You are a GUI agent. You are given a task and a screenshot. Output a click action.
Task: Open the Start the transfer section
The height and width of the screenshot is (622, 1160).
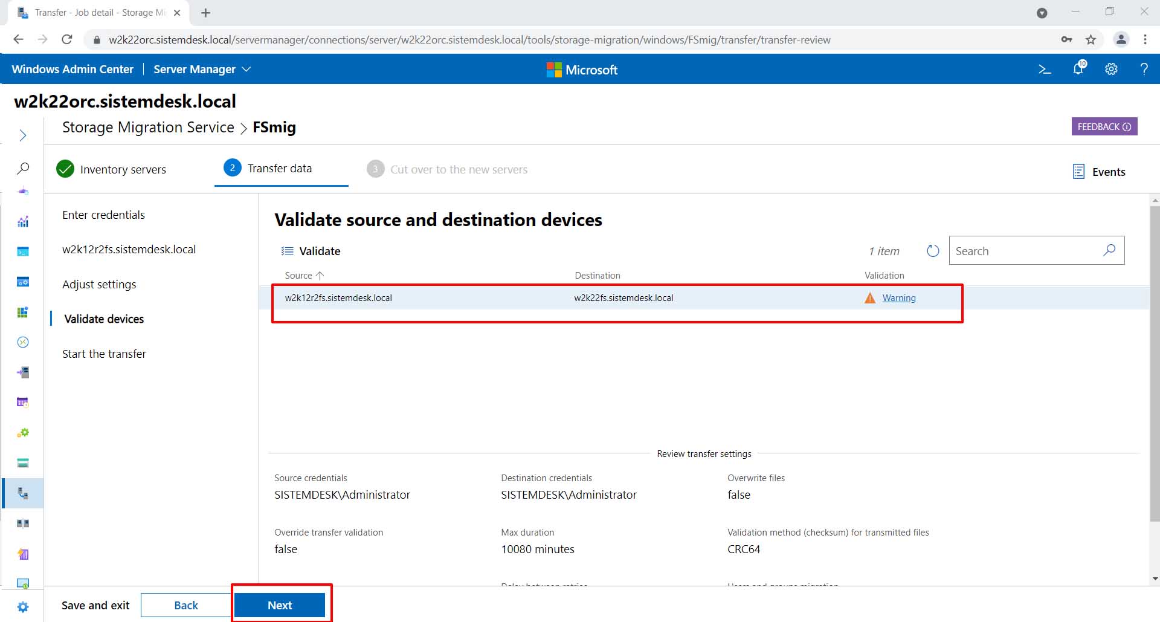pos(104,354)
